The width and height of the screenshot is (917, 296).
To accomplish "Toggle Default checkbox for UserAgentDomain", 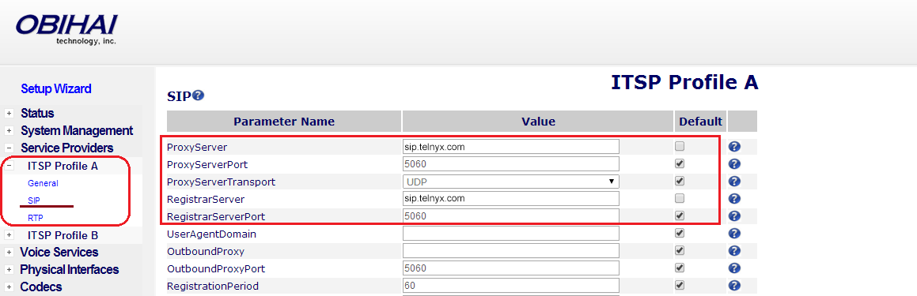I will [x=679, y=234].
